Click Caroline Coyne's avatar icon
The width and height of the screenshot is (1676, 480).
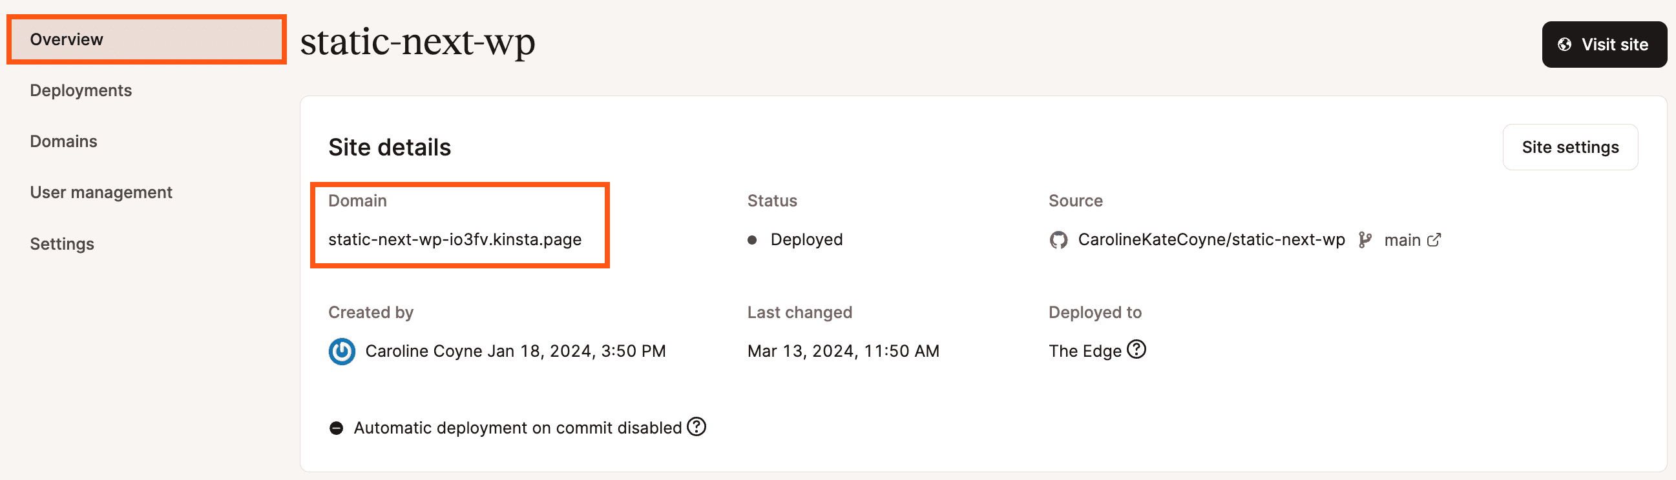point(342,352)
